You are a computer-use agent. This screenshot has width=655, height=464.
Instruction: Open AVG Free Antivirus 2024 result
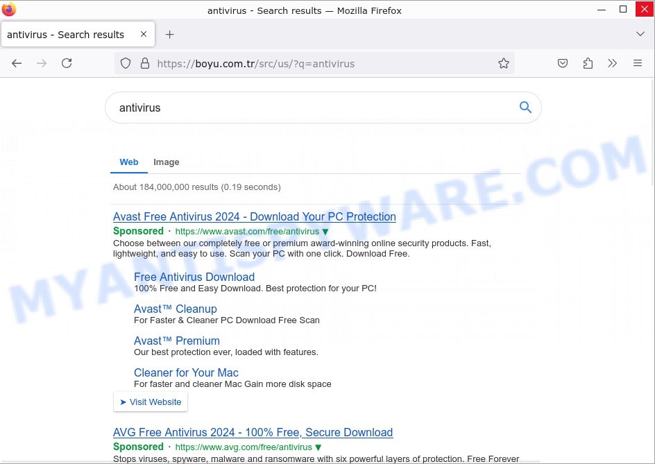click(x=253, y=432)
